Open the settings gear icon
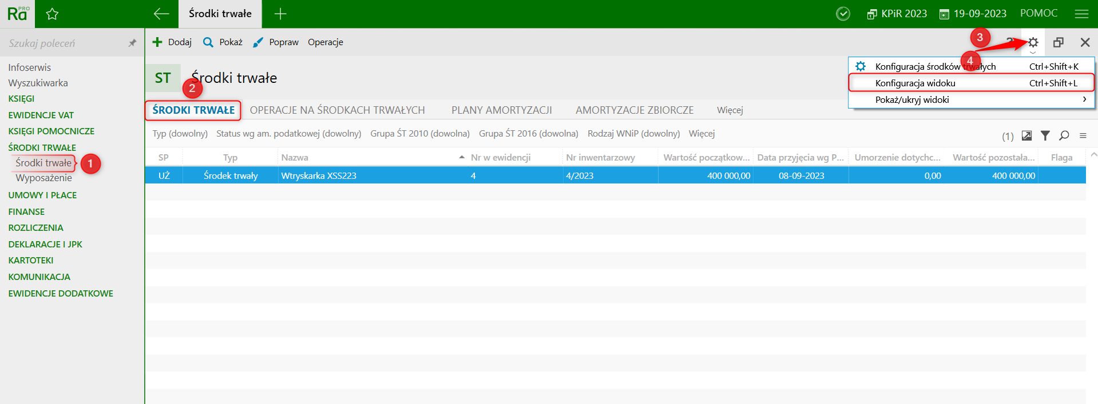The width and height of the screenshot is (1098, 404). (1033, 42)
